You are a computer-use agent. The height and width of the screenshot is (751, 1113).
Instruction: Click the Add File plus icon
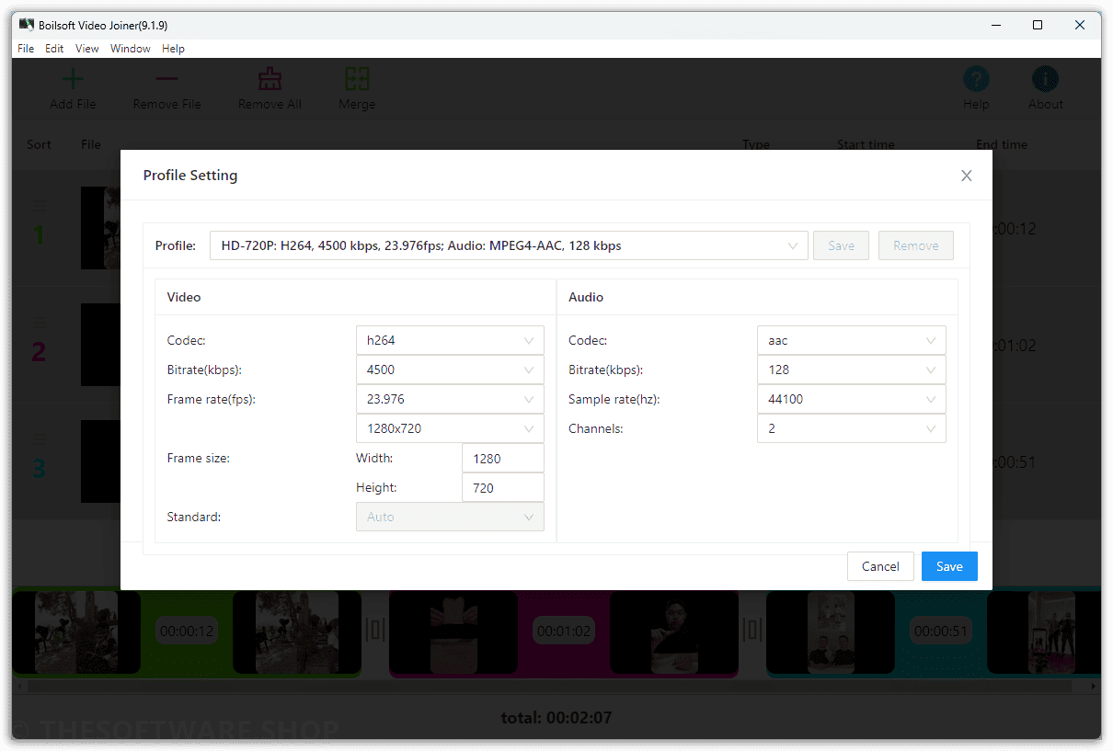coord(73,79)
